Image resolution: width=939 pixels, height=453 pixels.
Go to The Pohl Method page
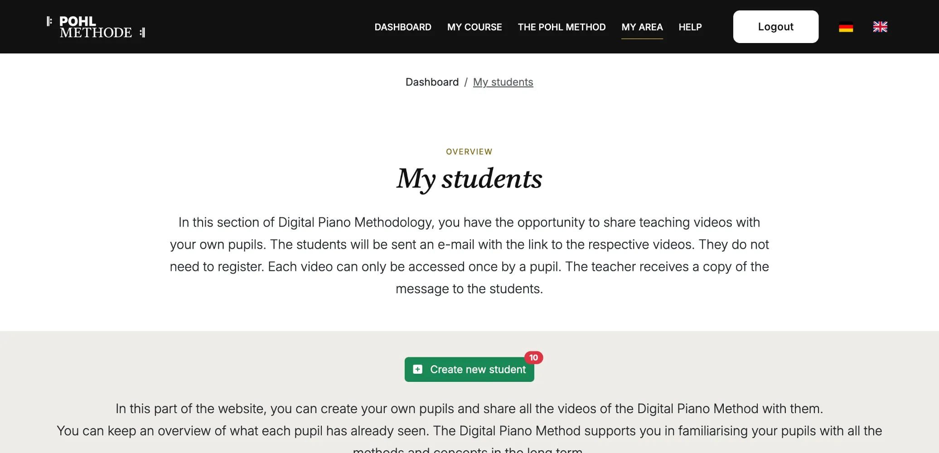(561, 27)
